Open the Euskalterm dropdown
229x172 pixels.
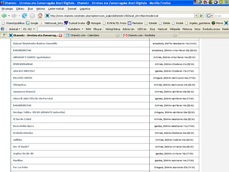pos(76,29)
